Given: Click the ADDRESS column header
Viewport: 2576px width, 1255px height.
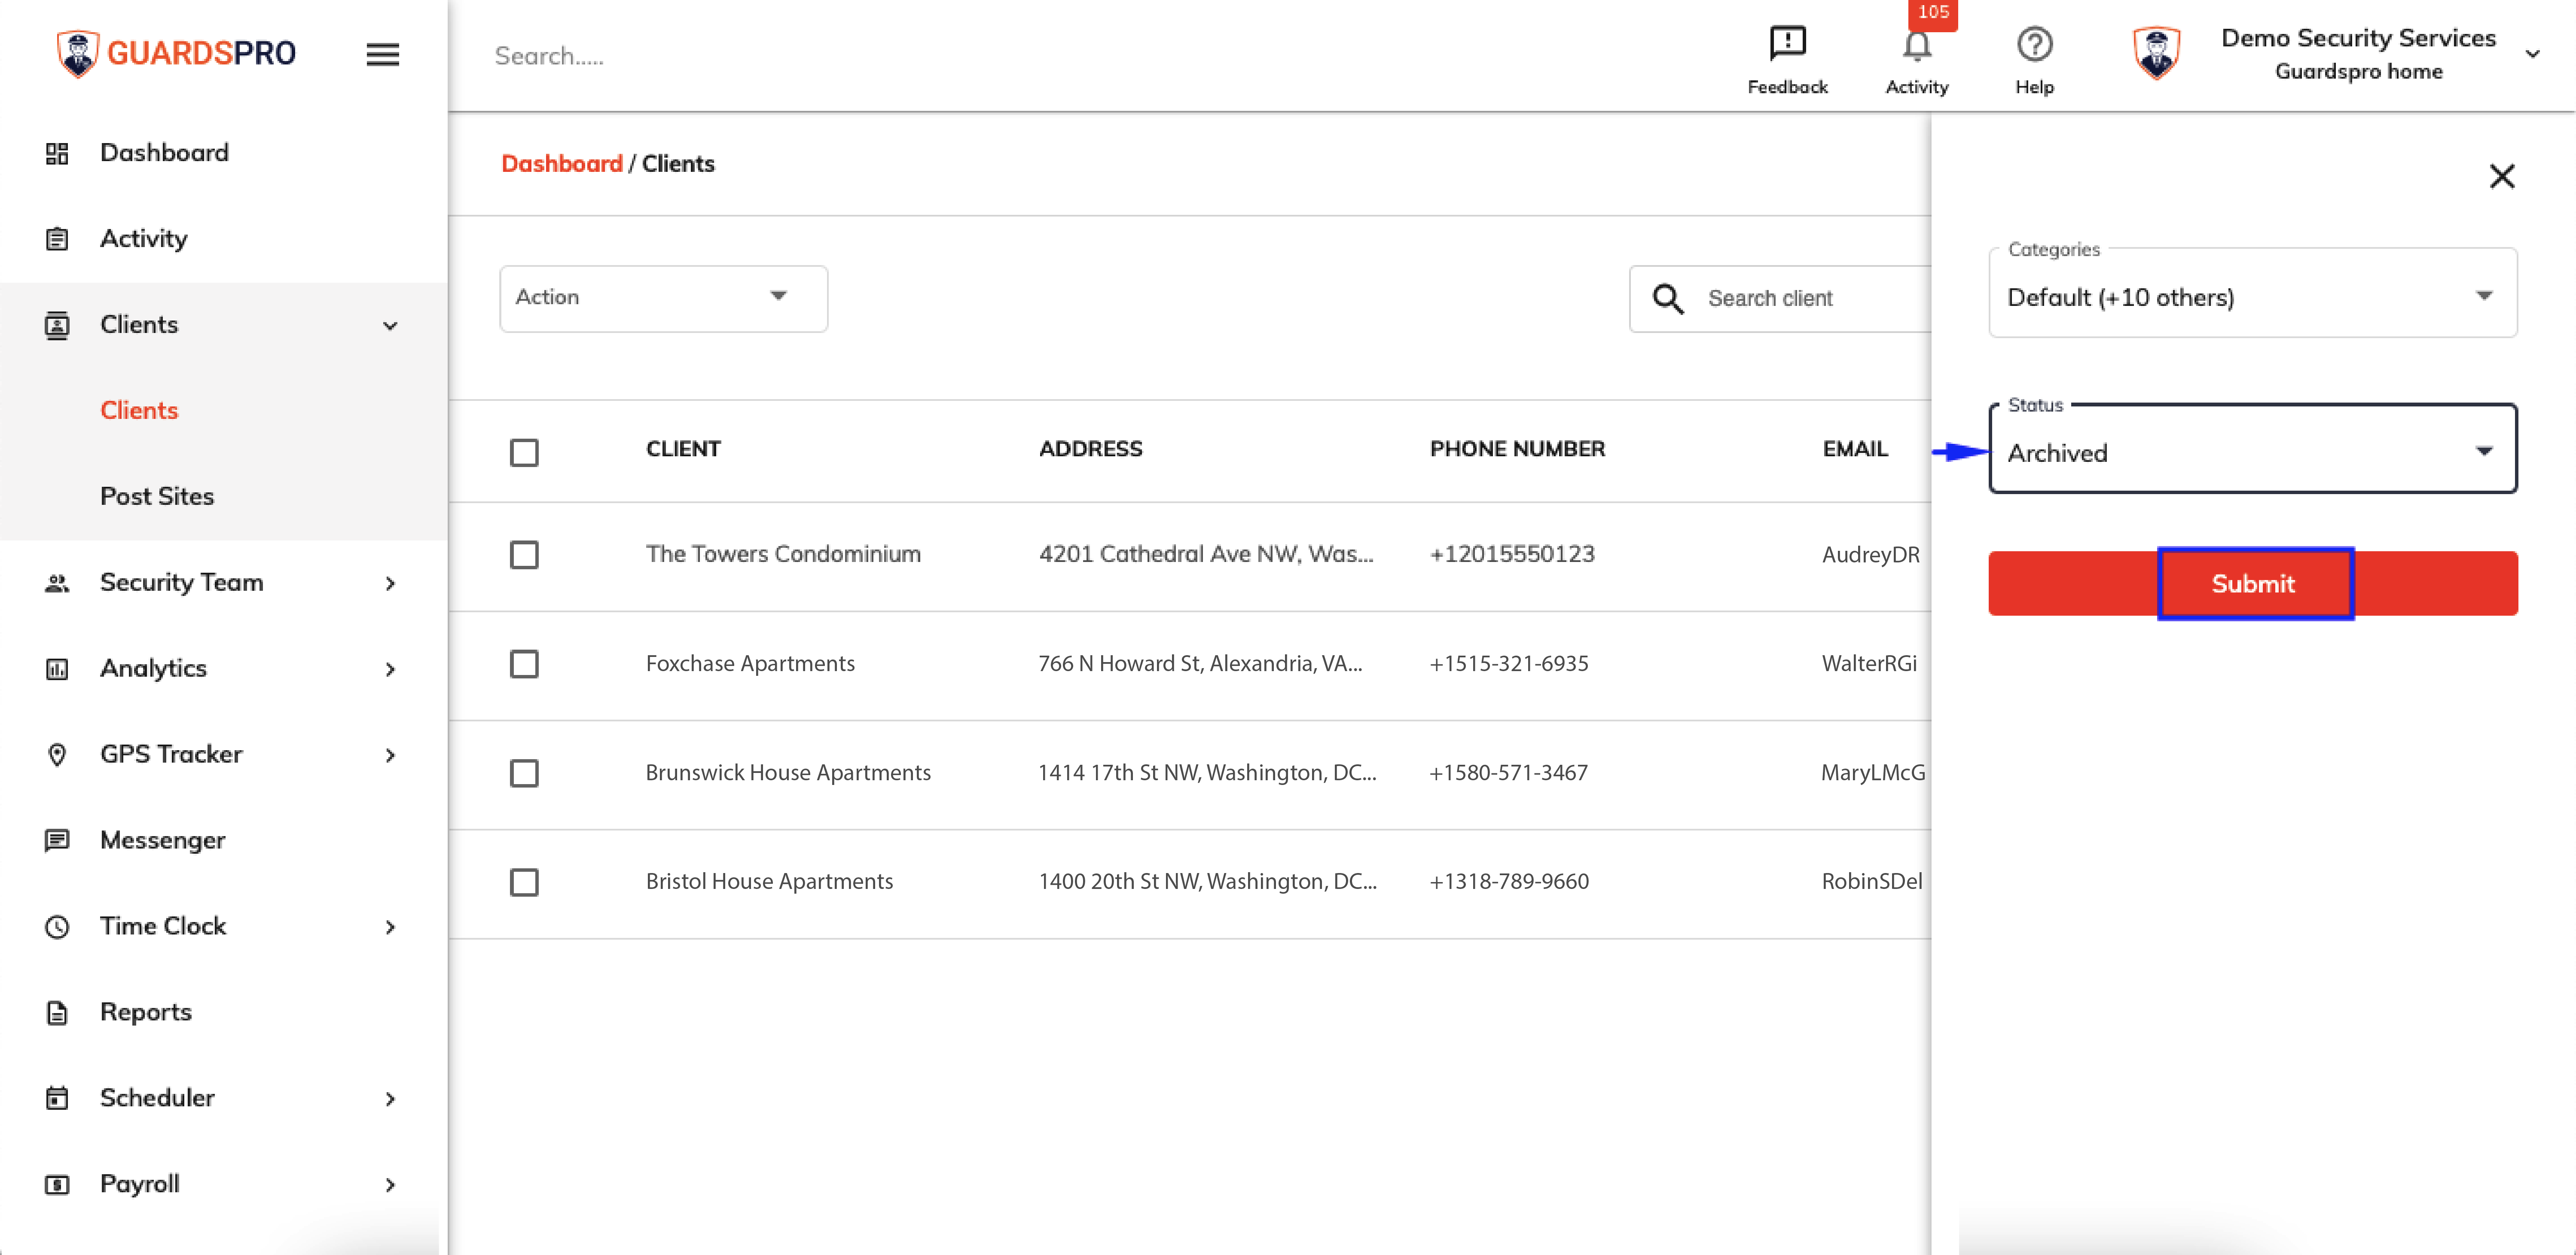Looking at the screenshot, I should tap(1090, 449).
